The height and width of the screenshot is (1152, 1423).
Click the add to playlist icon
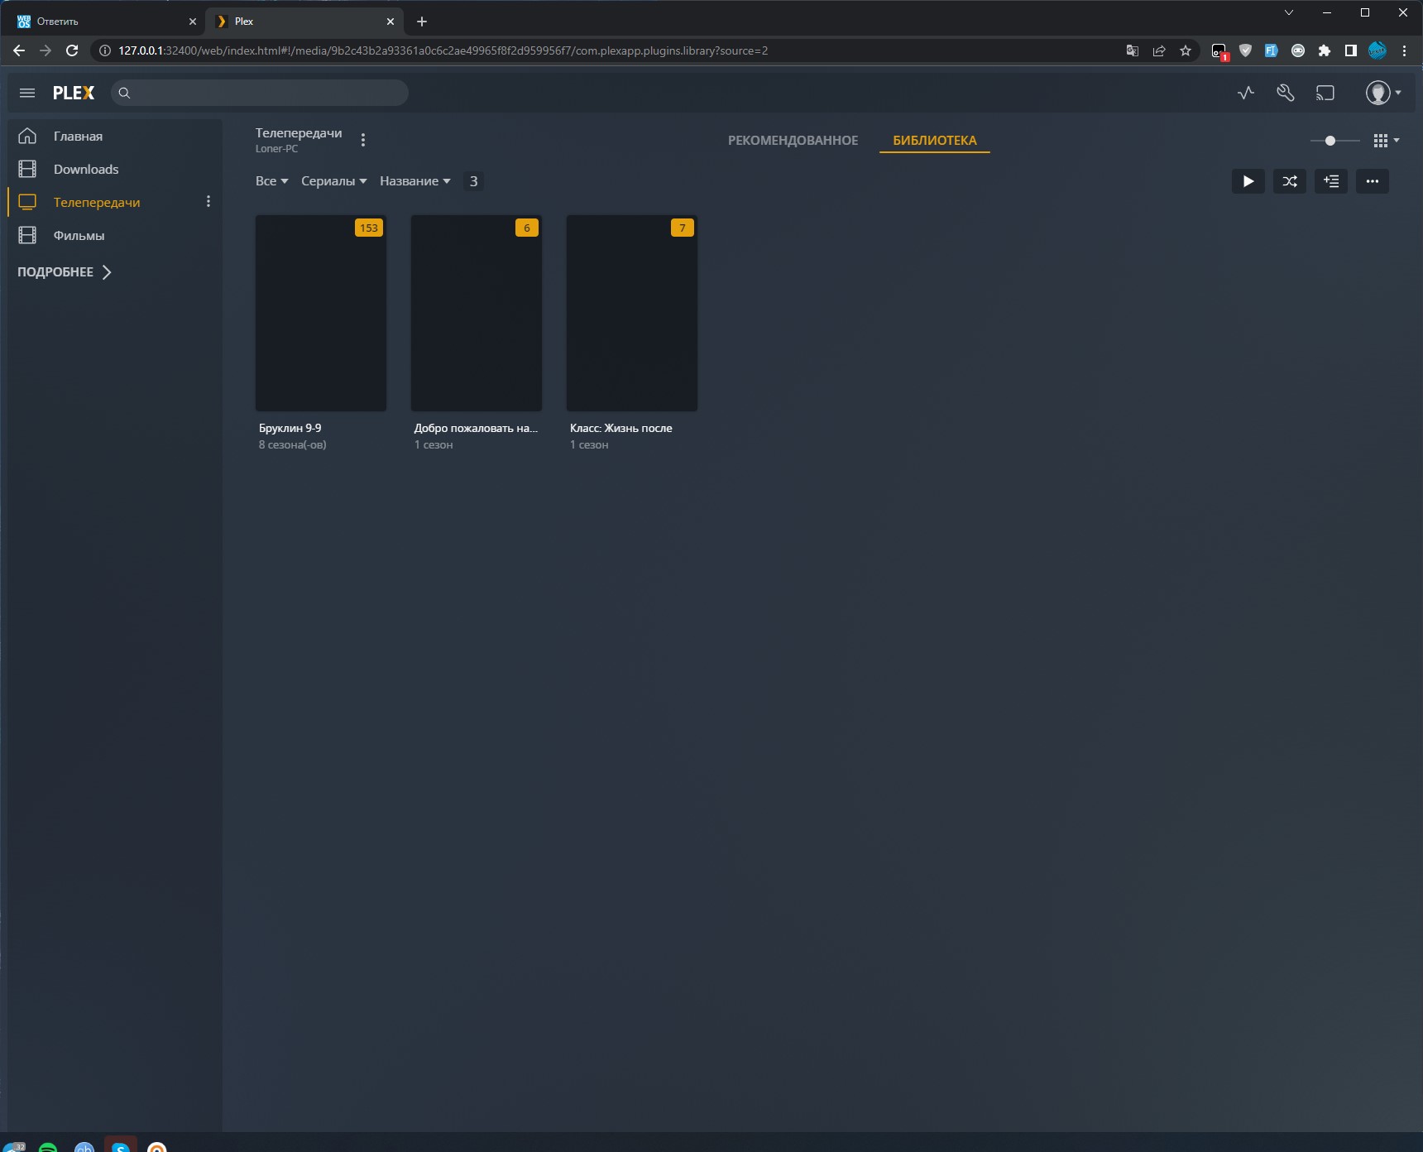(1330, 181)
